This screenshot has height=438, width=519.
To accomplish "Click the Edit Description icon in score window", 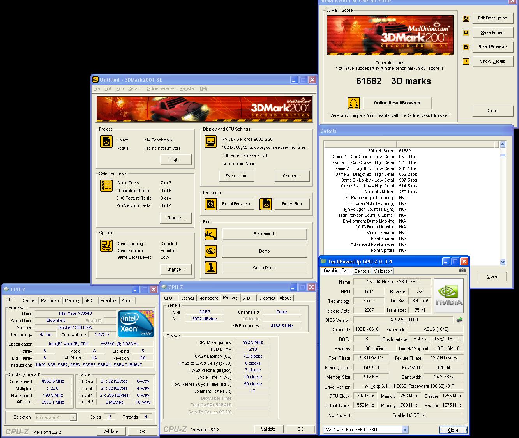I will [x=466, y=19].
